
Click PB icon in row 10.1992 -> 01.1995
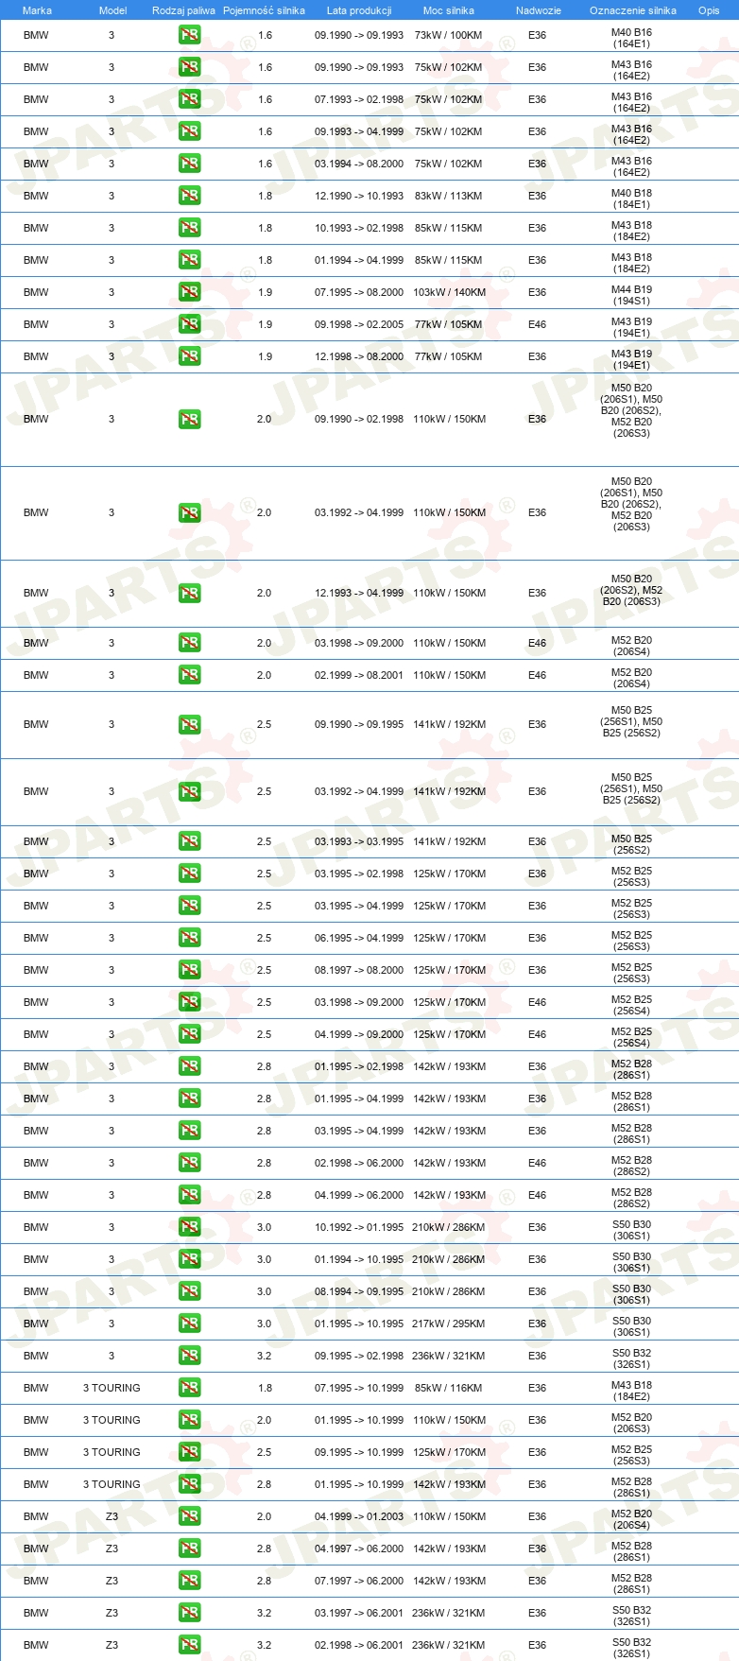pyautogui.click(x=189, y=1227)
